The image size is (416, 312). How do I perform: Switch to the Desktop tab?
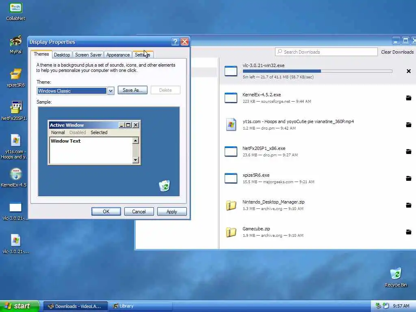pyautogui.click(x=62, y=55)
